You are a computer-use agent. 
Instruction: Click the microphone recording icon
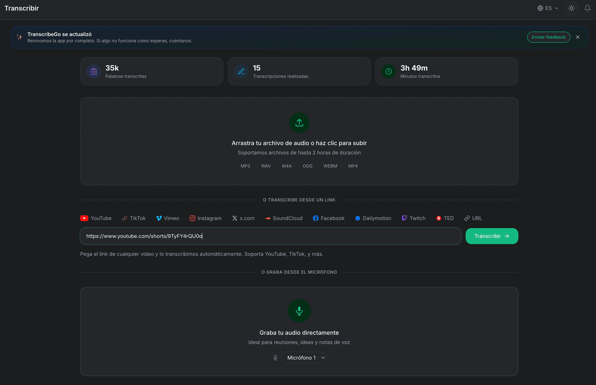[x=299, y=311]
